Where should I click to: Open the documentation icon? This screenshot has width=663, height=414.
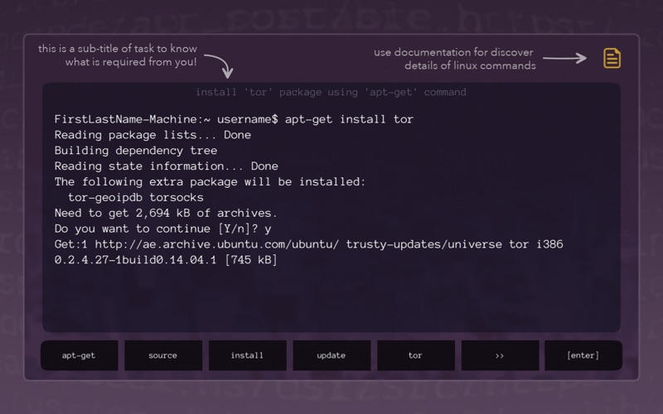[x=612, y=58]
